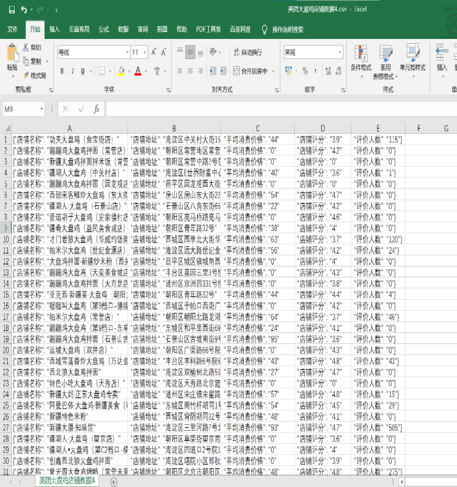Increase font size with larger A icon
Screen dimensions: 457x487
[x=154, y=52]
